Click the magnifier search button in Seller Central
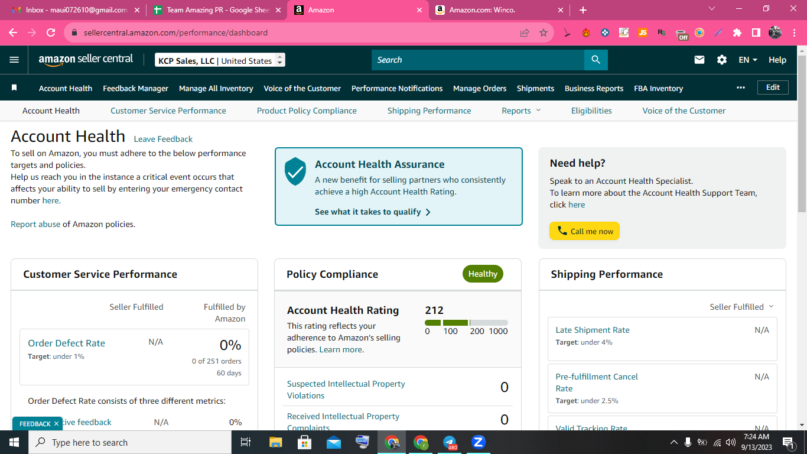This screenshot has height=454, width=807. pyautogui.click(x=596, y=60)
